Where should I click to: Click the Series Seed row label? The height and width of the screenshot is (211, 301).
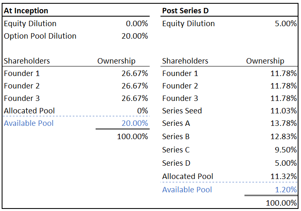point(182,111)
